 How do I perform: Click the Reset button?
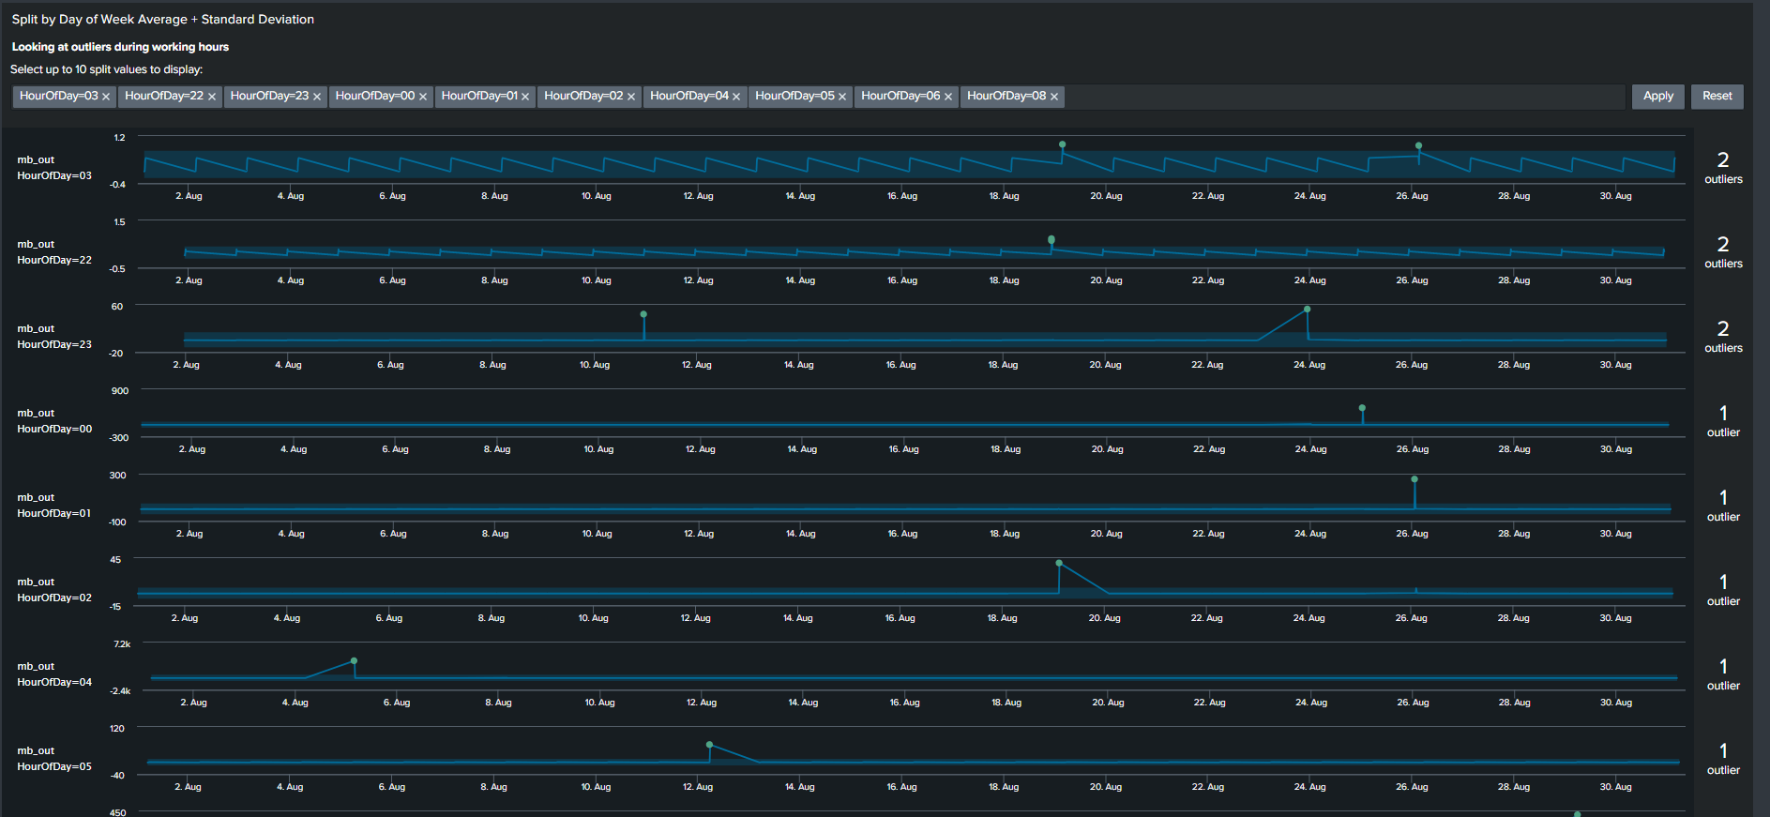1717,97
